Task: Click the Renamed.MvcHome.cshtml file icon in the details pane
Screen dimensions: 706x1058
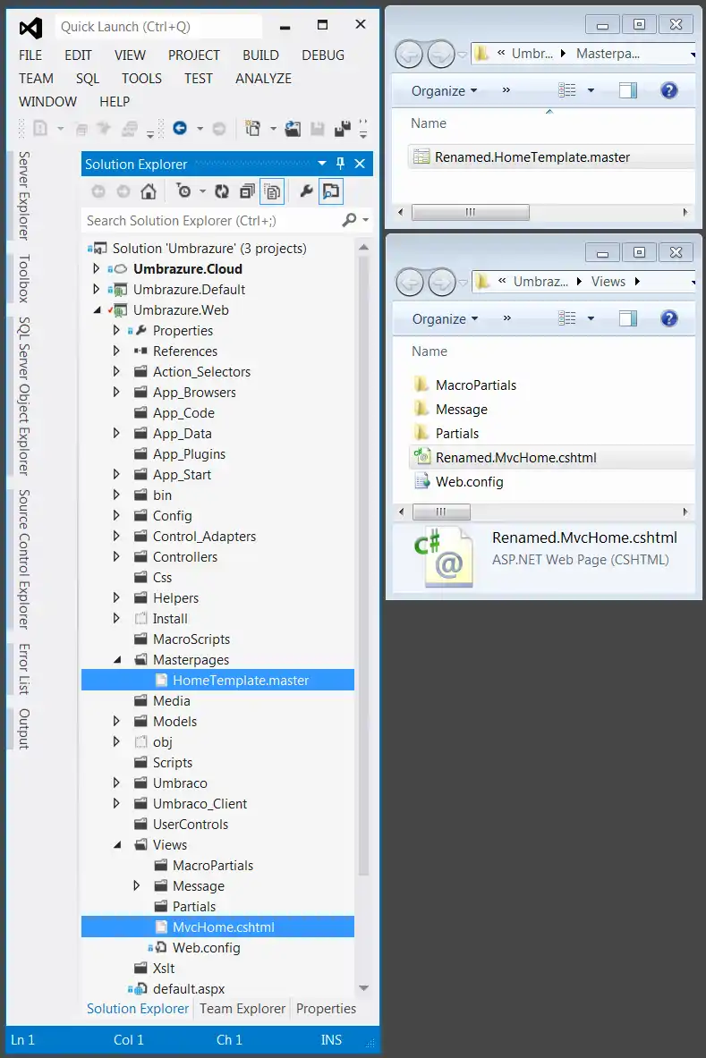Action: (444, 559)
